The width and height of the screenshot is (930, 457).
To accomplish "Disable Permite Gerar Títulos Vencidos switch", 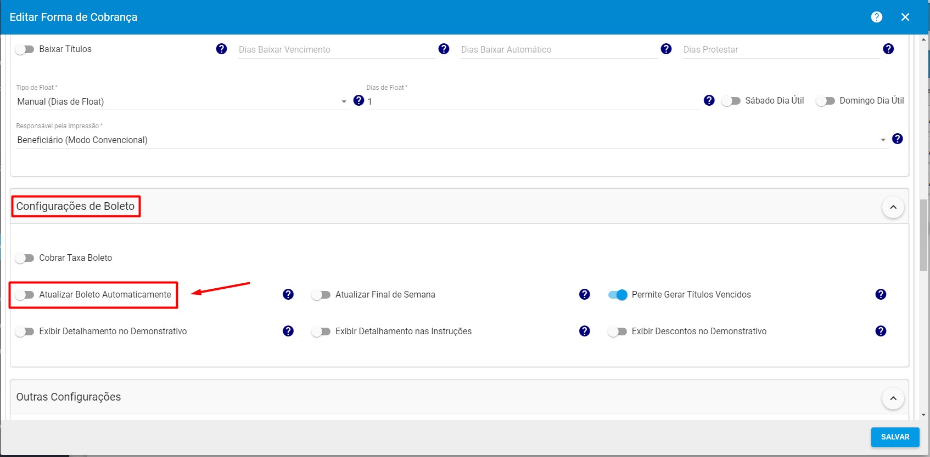I will click(618, 295).
